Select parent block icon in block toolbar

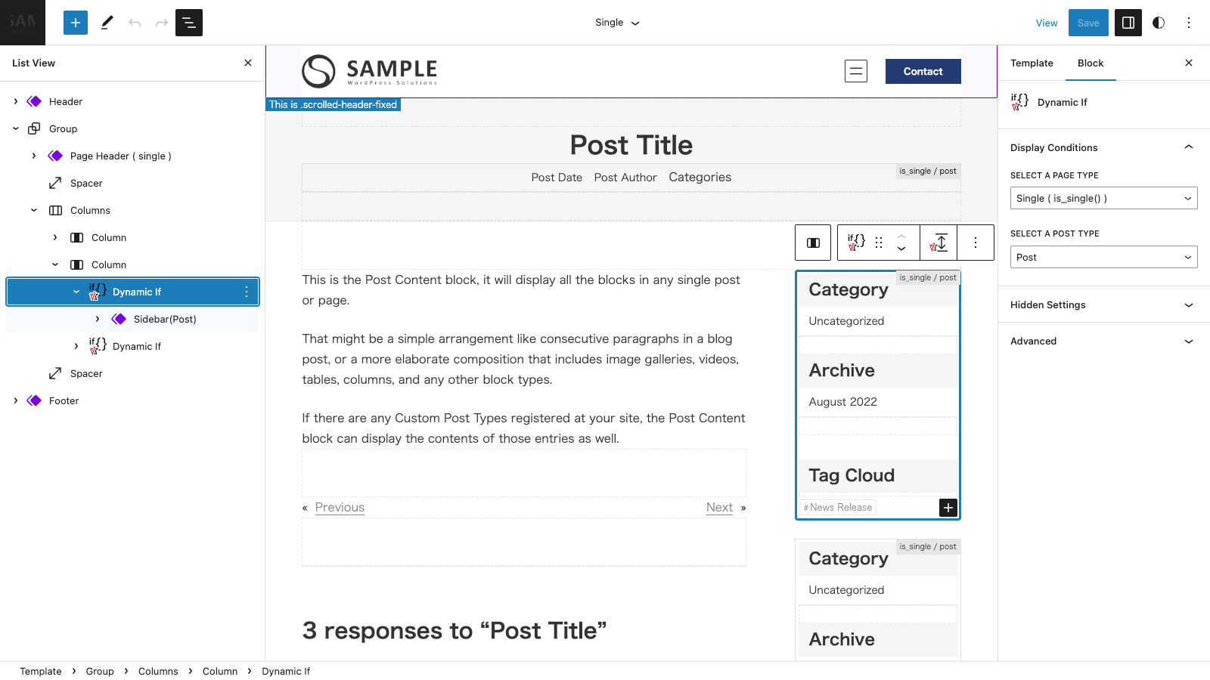coord(812,243)
